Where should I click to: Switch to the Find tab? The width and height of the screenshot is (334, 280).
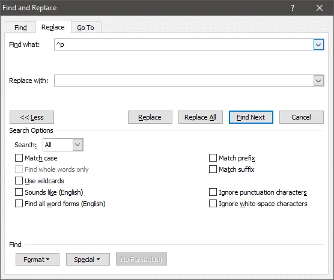20,28
